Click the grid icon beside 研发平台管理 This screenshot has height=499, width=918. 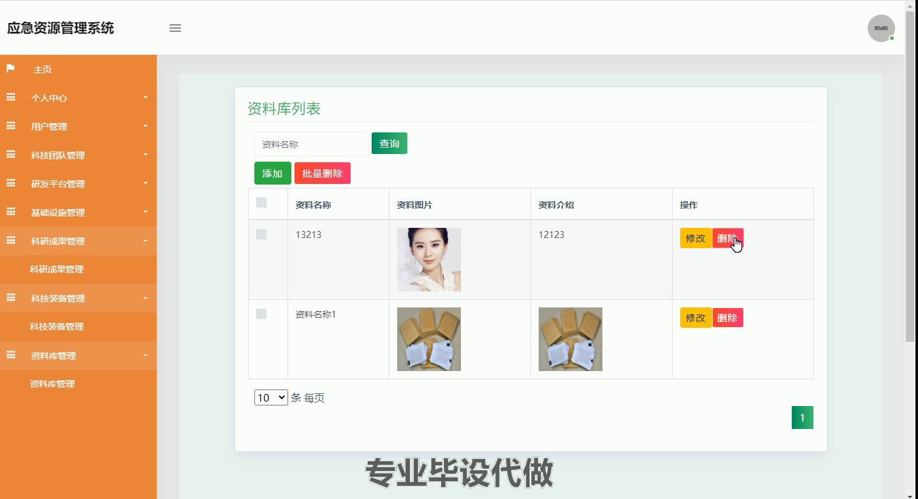pos(11,183)
